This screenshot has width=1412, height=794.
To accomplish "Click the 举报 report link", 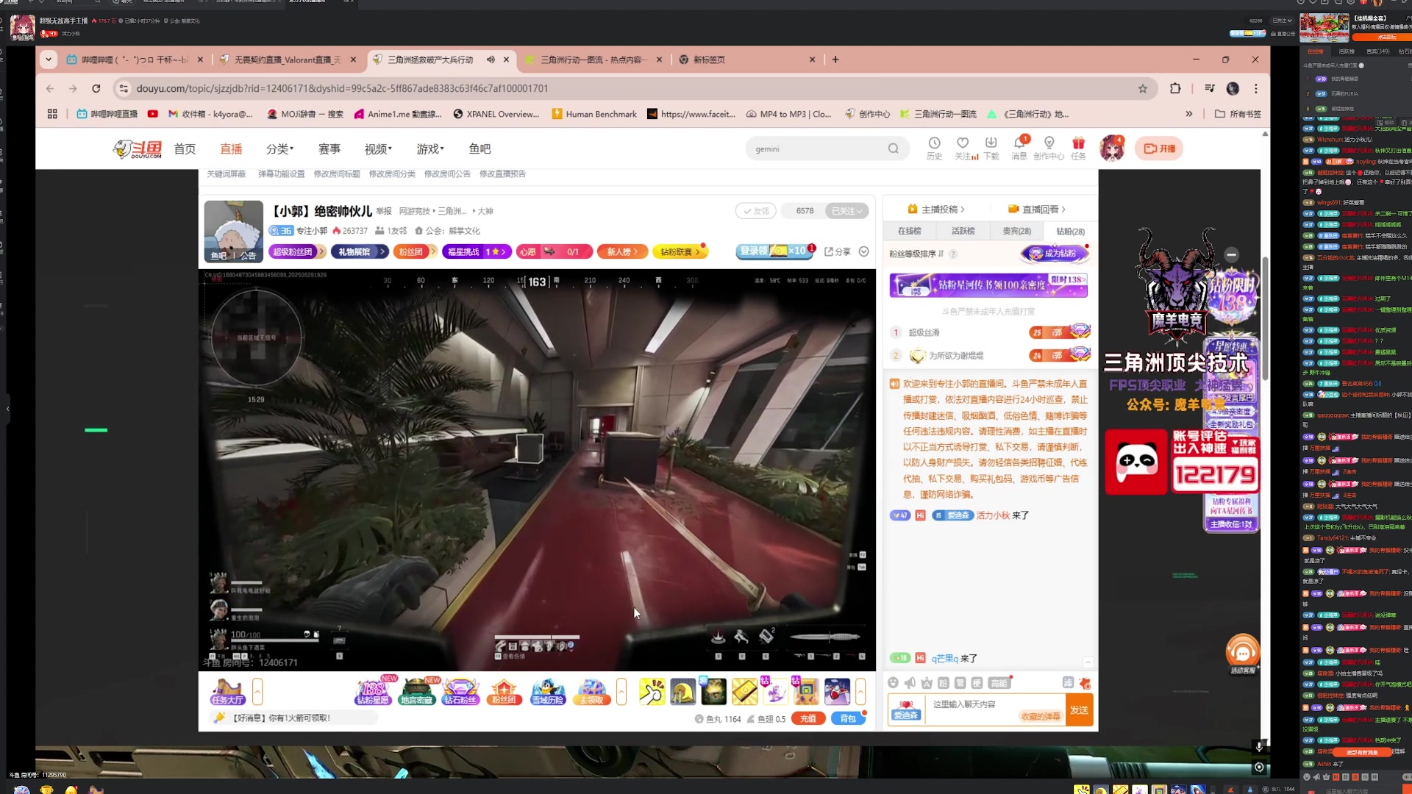I will (x=384, y=211).
